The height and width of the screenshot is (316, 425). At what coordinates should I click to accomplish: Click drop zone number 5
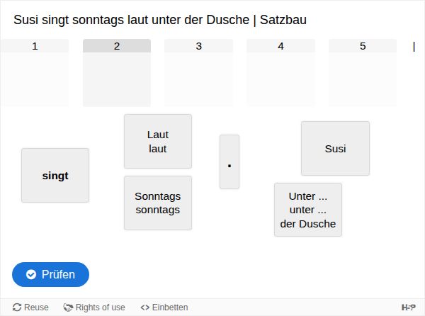point(363,73)
